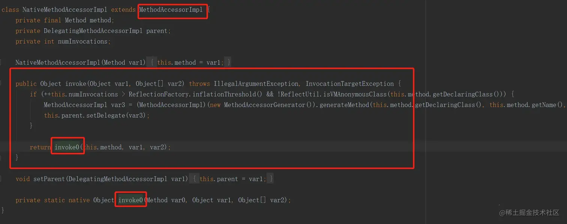Click invoke0 in the native method declaration

click(130, 200)
